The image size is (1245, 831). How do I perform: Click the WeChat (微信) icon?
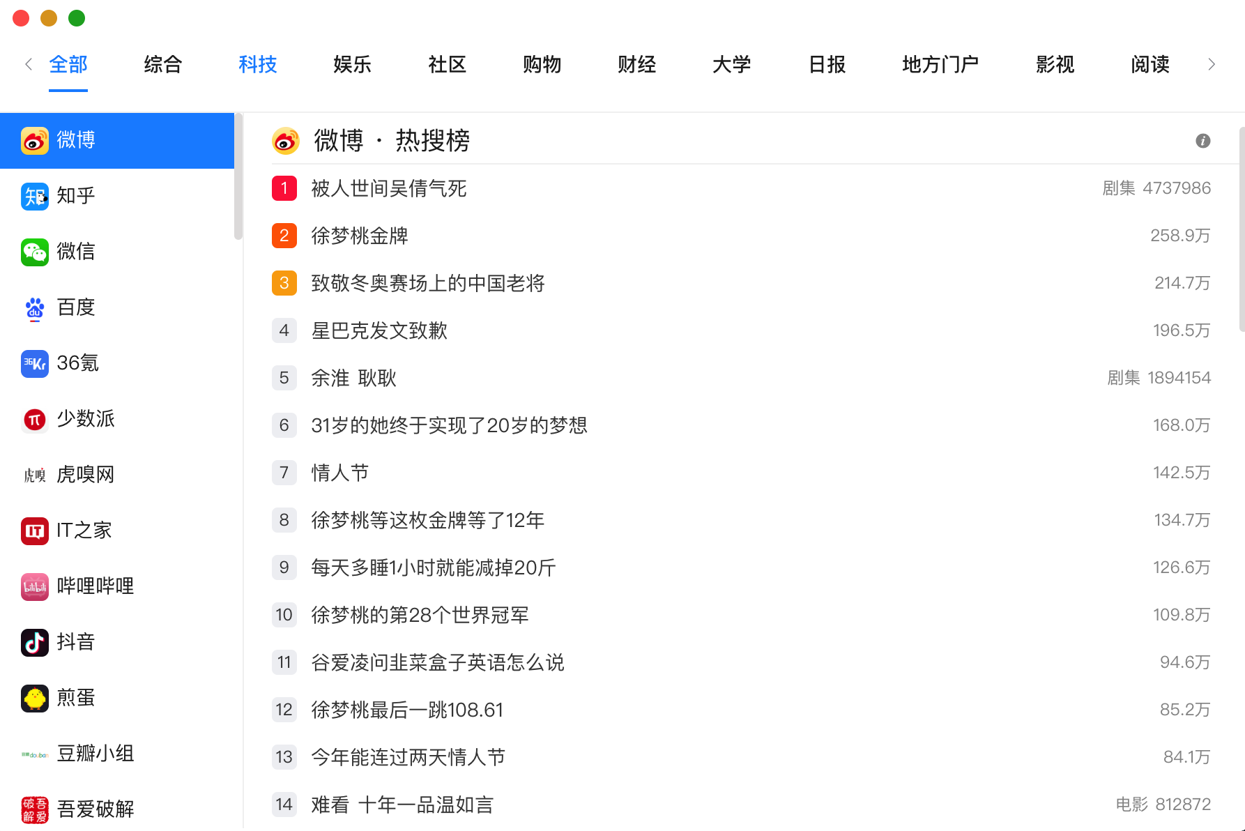pos(35,252)
